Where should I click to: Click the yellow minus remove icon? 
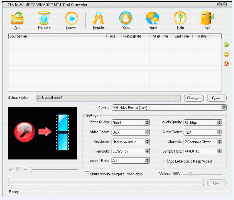[x=226, y=54]
